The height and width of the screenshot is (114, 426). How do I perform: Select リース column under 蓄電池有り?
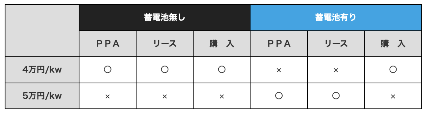tap(336, 44)
